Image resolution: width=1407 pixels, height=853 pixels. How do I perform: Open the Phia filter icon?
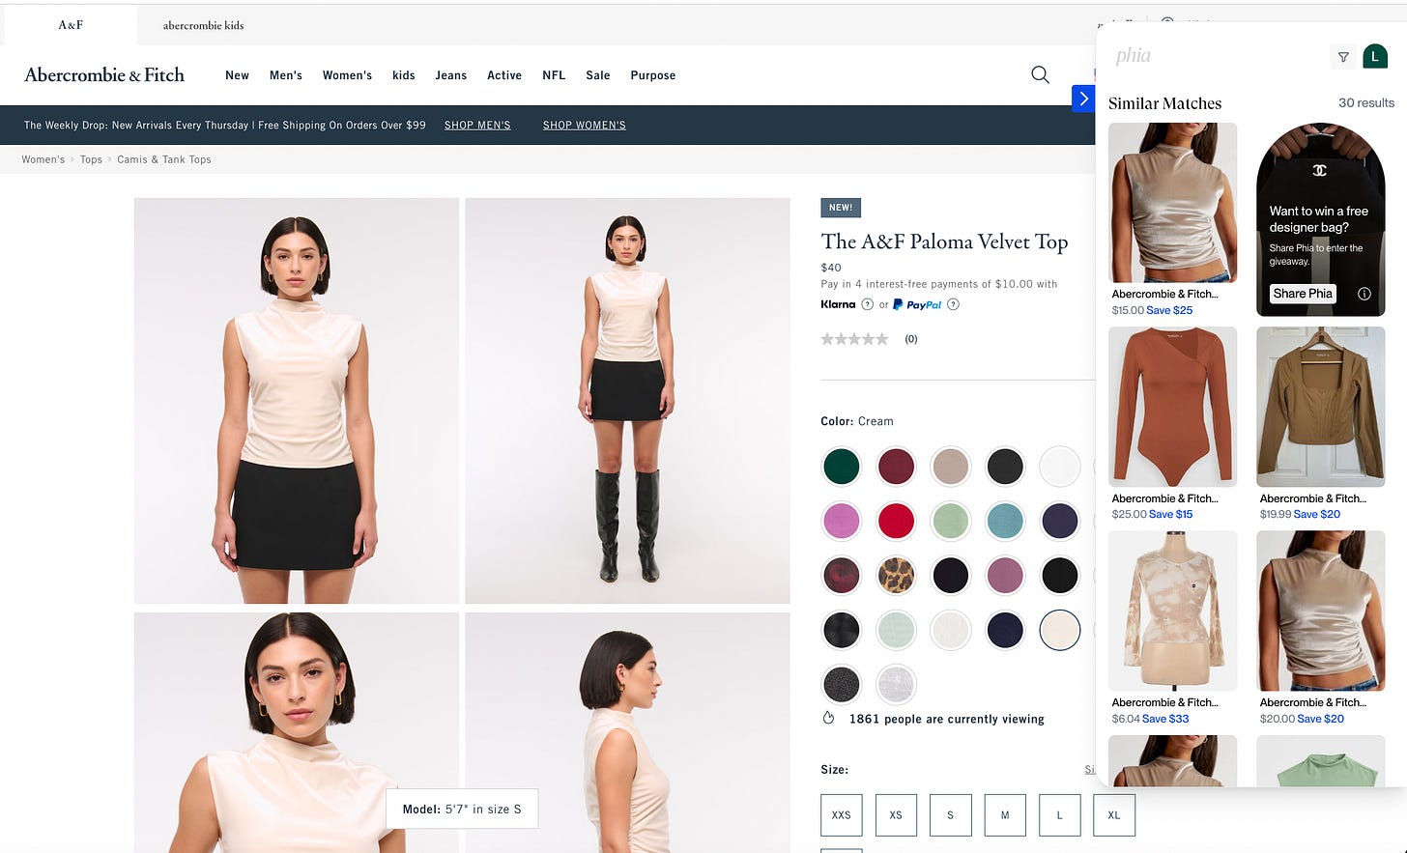click(1343, 57)
